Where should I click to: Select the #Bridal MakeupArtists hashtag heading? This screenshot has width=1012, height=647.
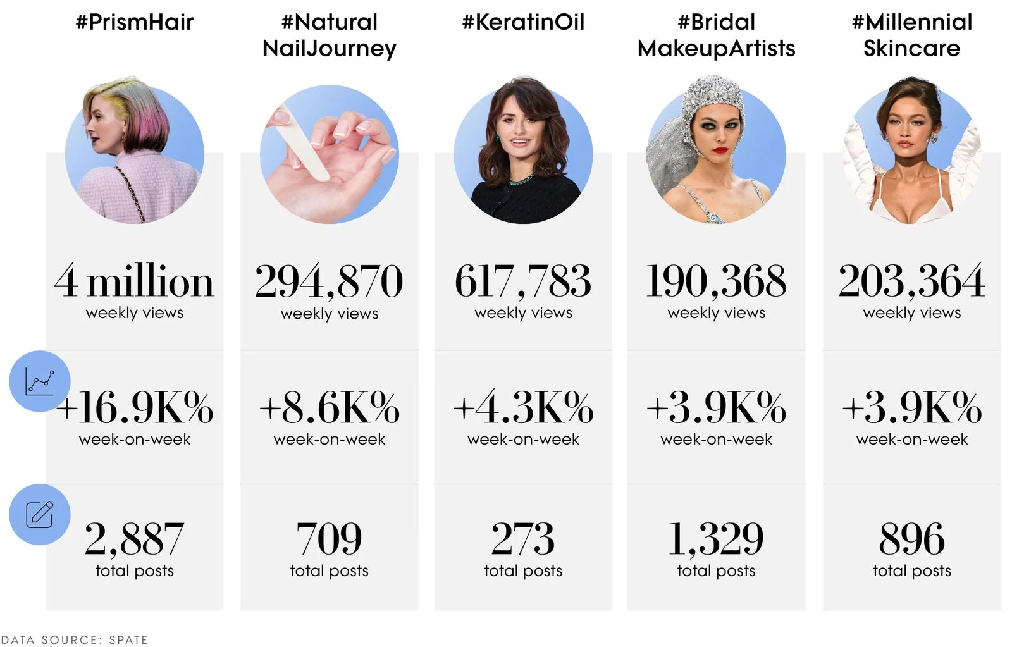click(x=716, y=35)
